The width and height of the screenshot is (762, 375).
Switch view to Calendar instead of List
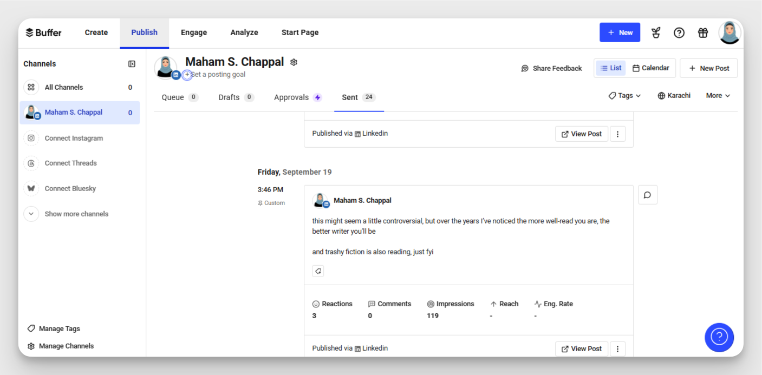[x=651, y=68]
